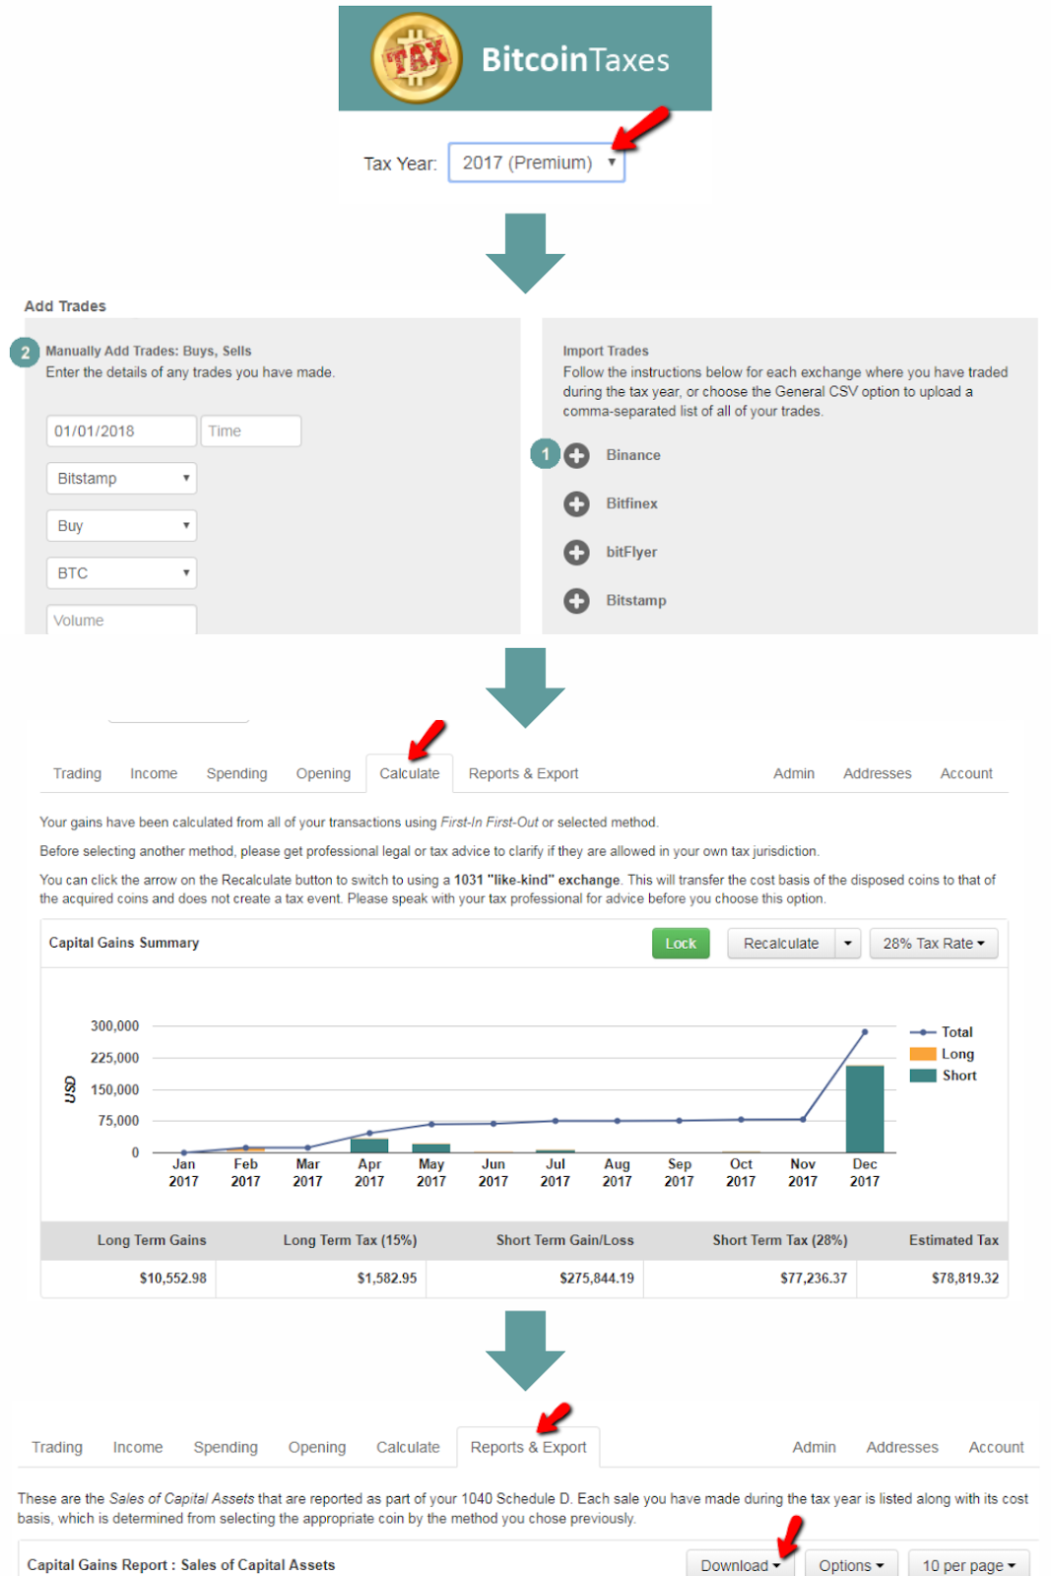
Task: Click the Short Term Tax value $77,236.37
Action: point(814,1279)
